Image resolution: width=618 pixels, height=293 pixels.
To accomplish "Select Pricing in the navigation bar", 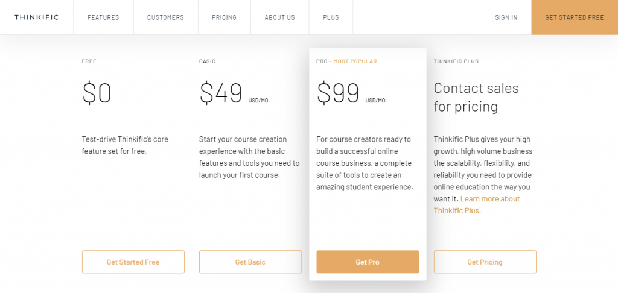I will (x=224, y=17).
